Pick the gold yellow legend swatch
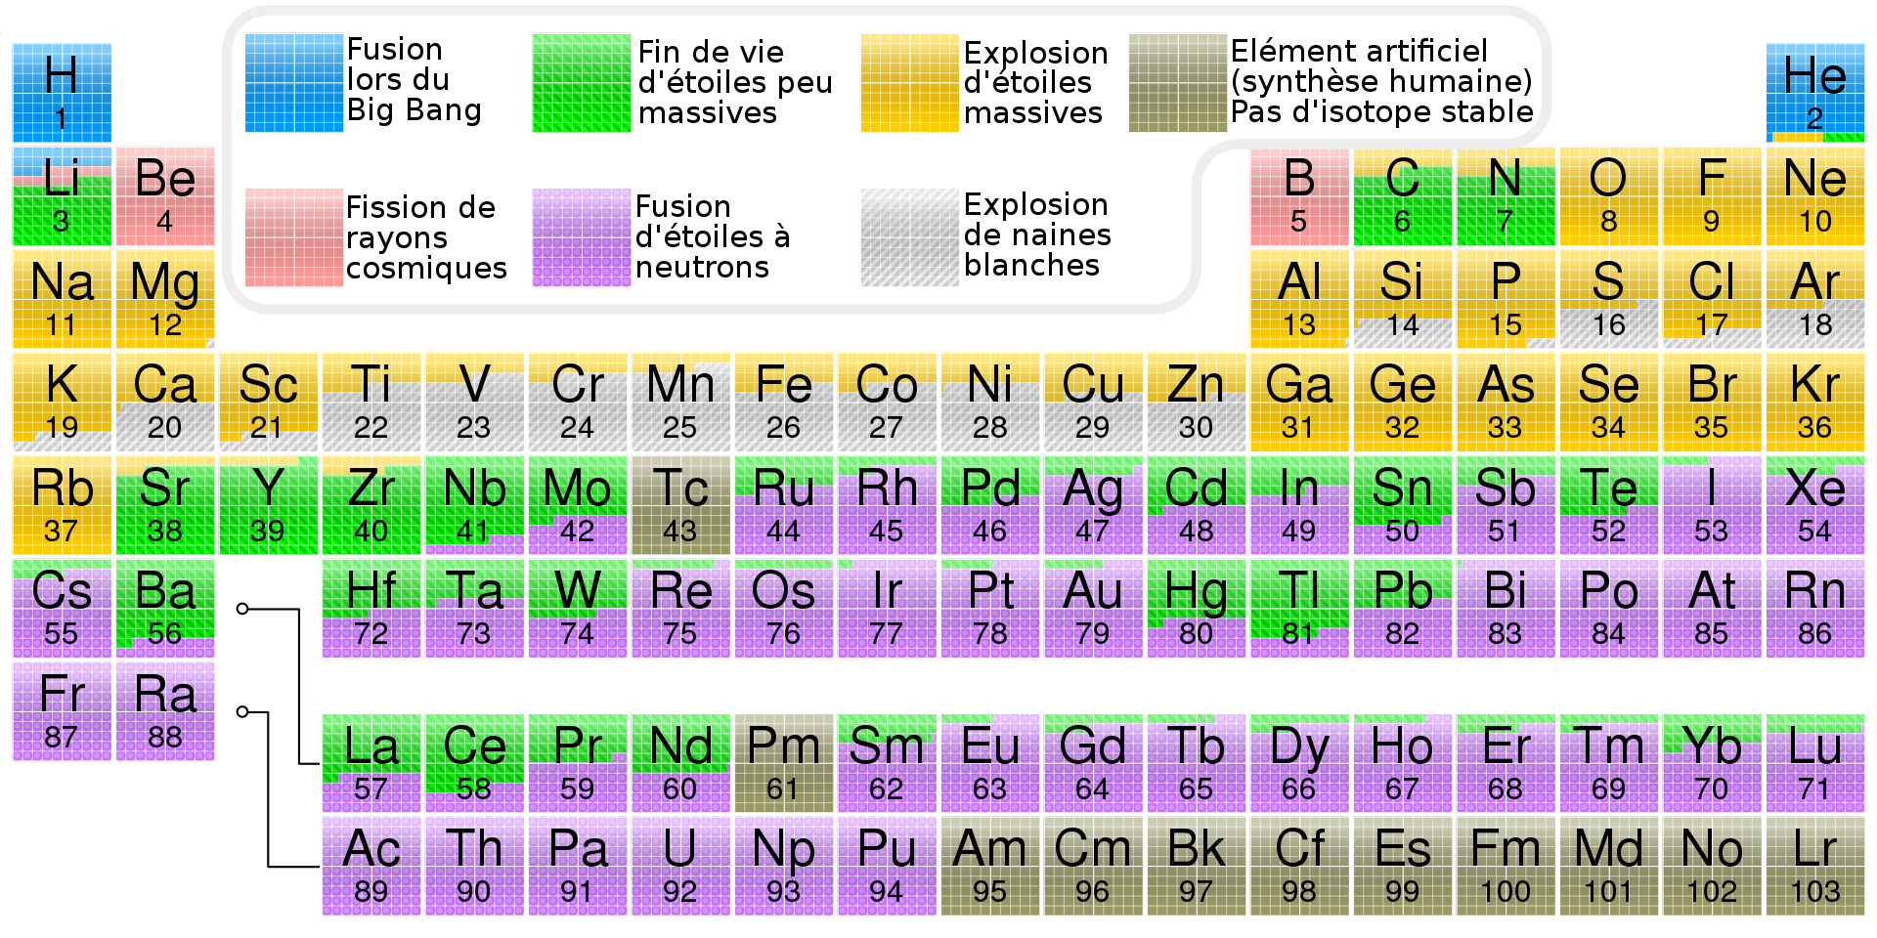The width and height of the screenshot is (1877, 938). coord(909,83)
